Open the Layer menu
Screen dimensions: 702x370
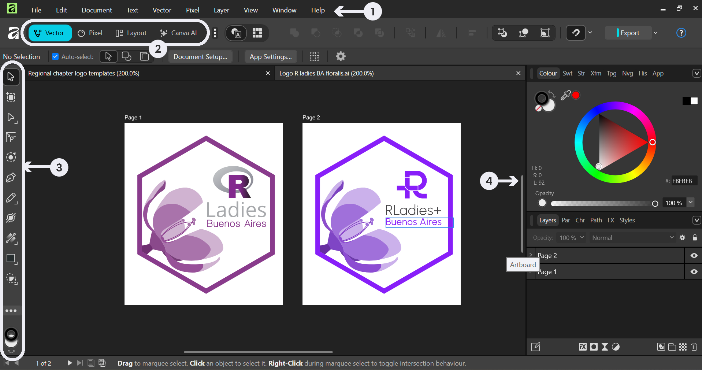[x=222, y=10]
